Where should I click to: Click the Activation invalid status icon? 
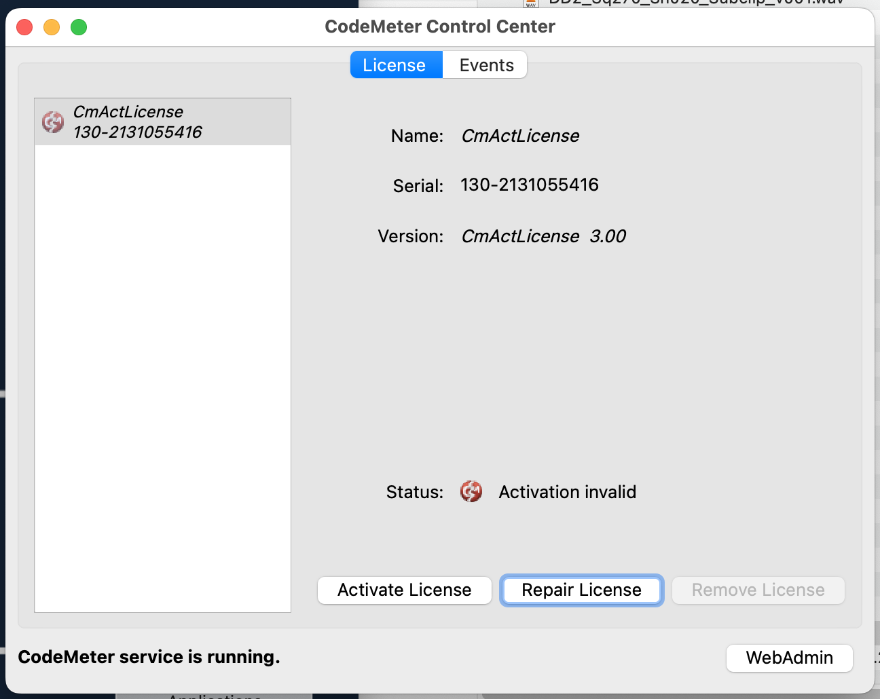(471, 491)
